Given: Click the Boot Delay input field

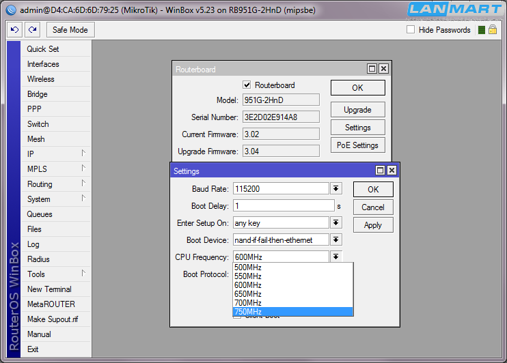Looking at the screenshot, I should click(x=284, y=205).
